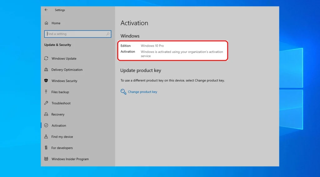
Task: Open Windows Security settings
Action: coord(64,81)
